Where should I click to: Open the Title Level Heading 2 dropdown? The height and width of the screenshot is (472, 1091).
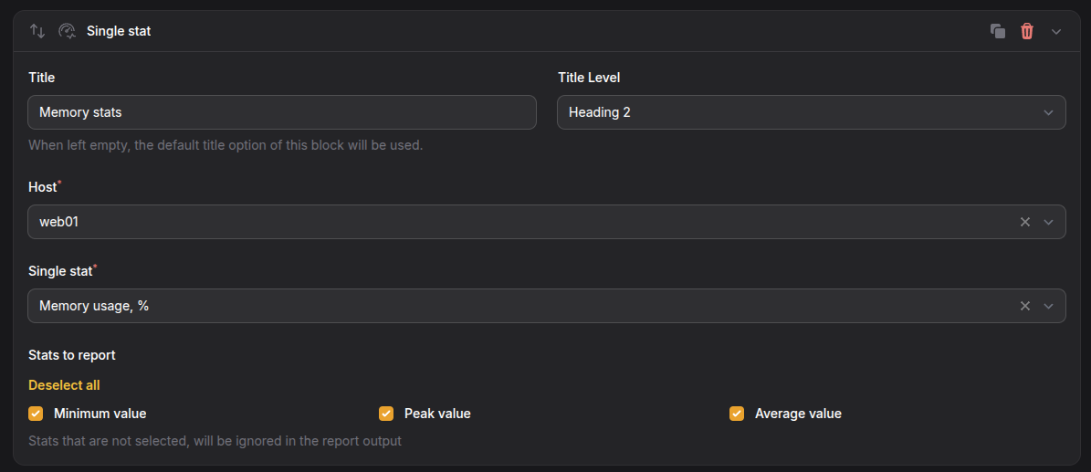pos(812,112)
